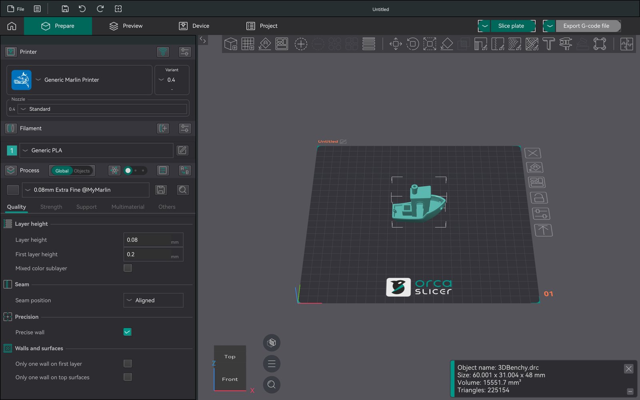Open the Assembly view puzzle icon

(x=626, y=44)
